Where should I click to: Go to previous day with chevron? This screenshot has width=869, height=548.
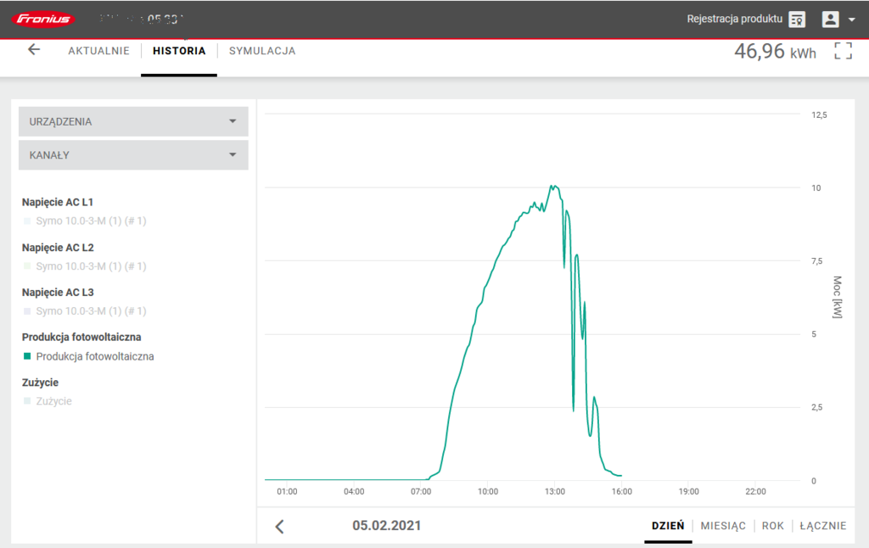[279, 526]
